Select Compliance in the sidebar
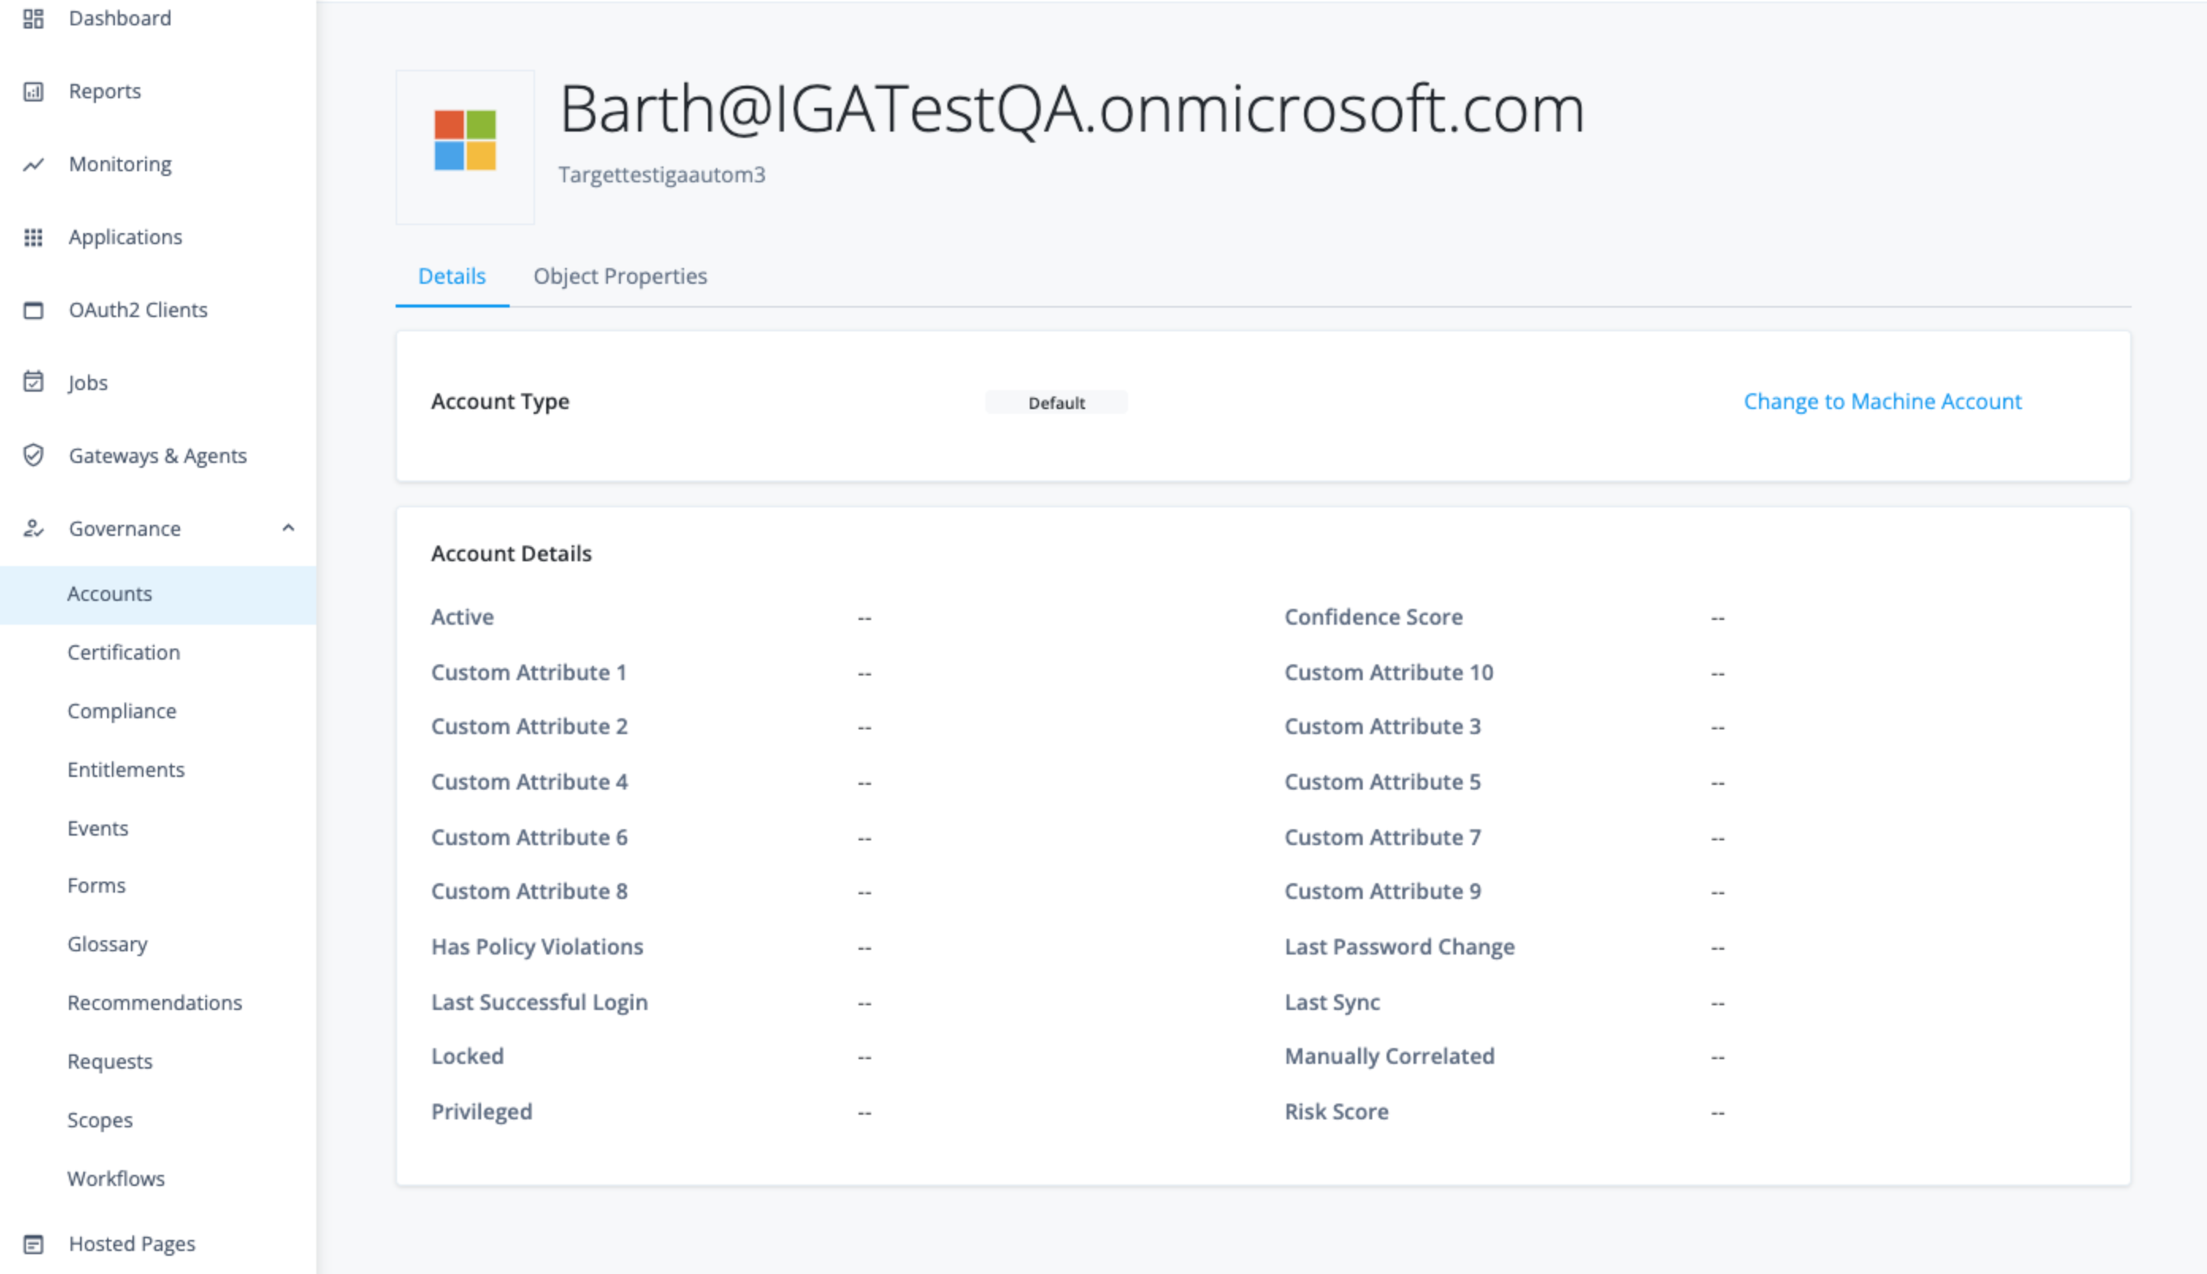Screen dimensions: 2207x1274 coord(121,711)
